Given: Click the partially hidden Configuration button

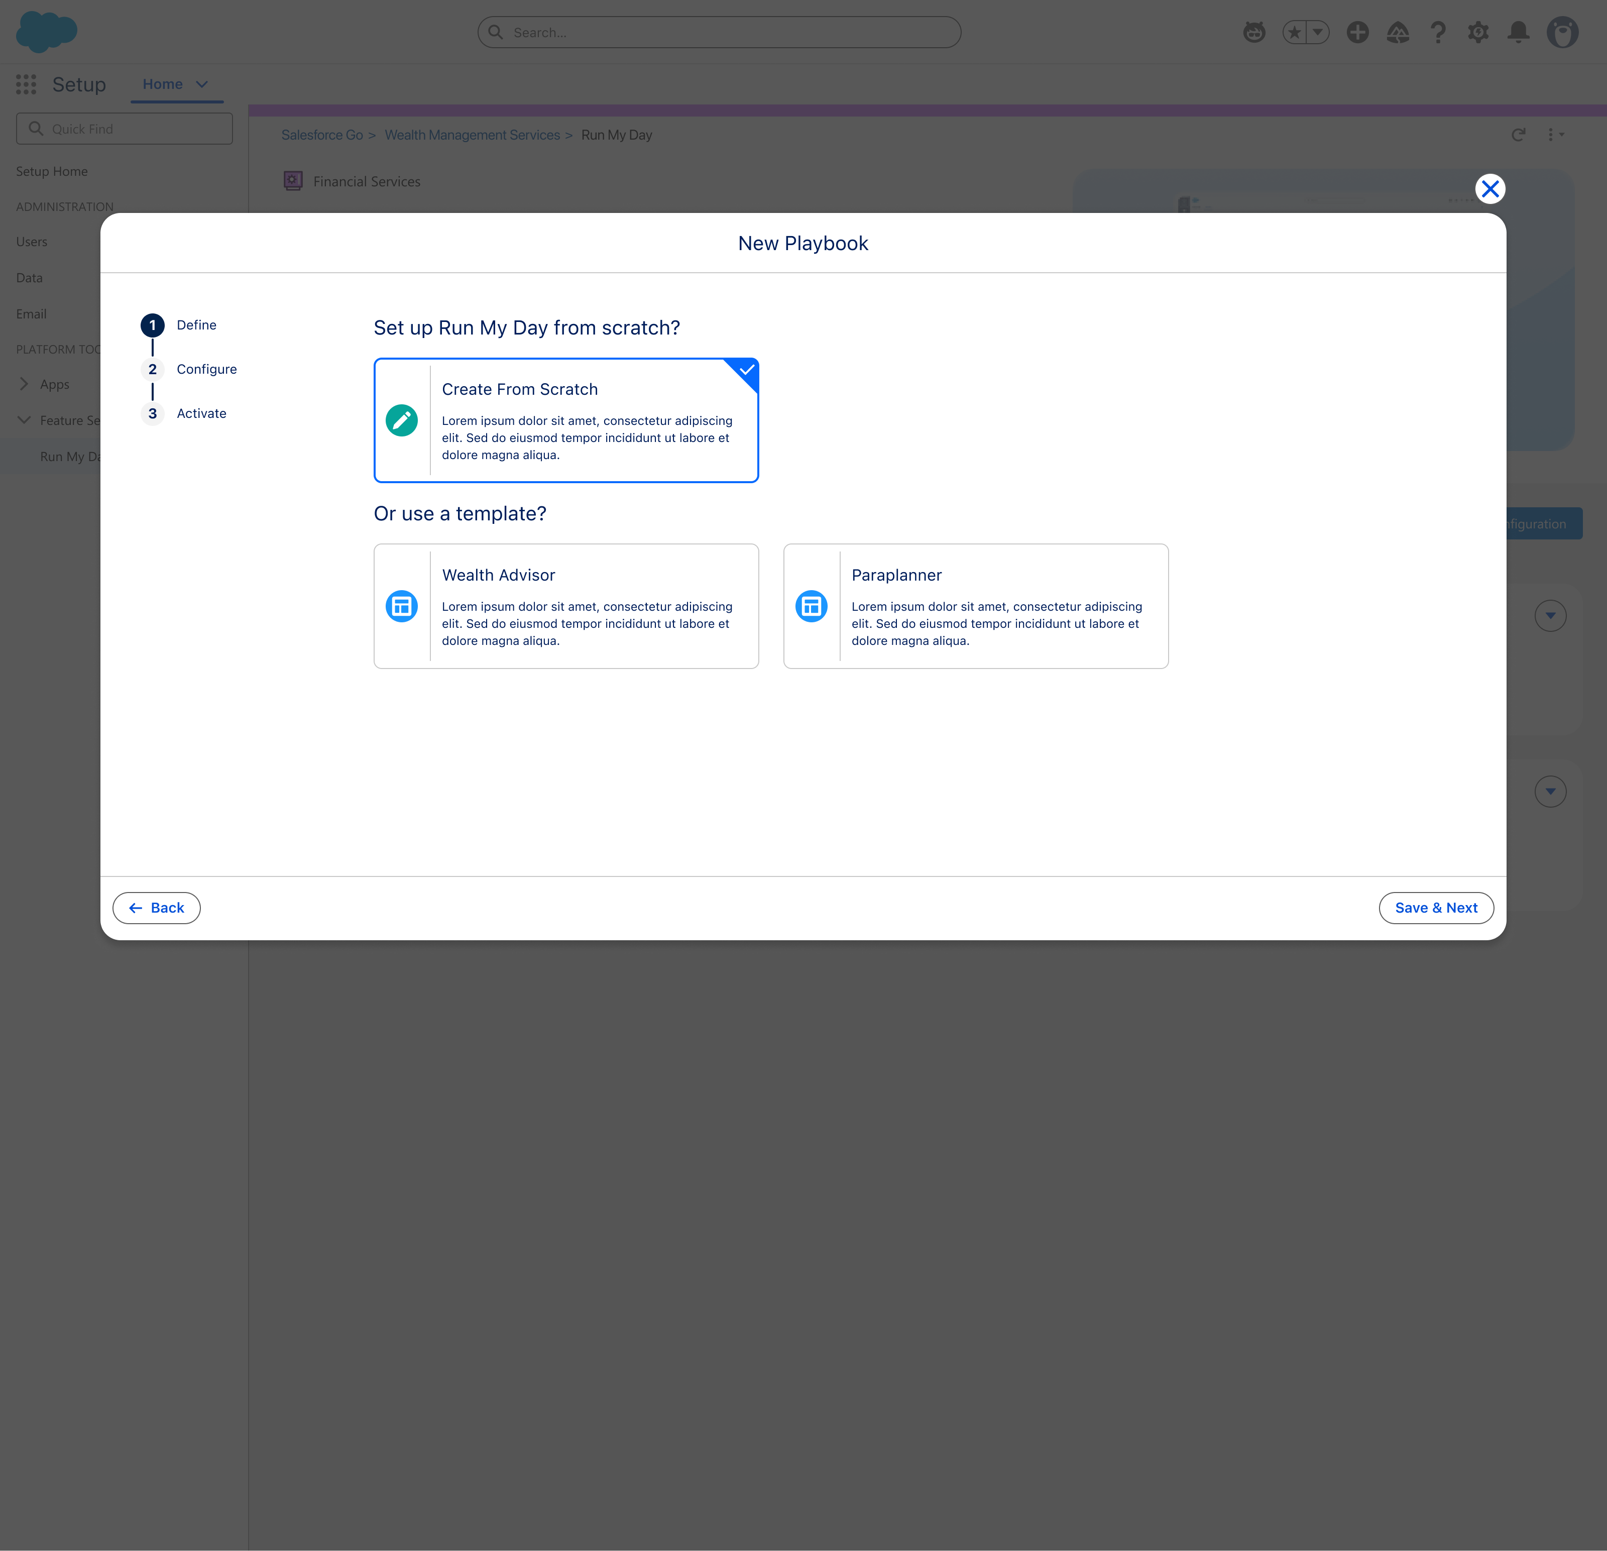Looking at the screenshot, I should pyautogui.click(x=1544, y=524).
